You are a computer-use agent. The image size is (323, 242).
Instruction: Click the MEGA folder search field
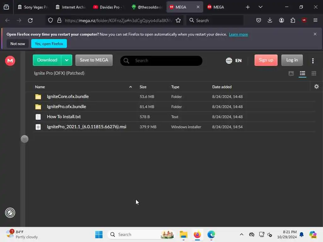pos(161,61)
